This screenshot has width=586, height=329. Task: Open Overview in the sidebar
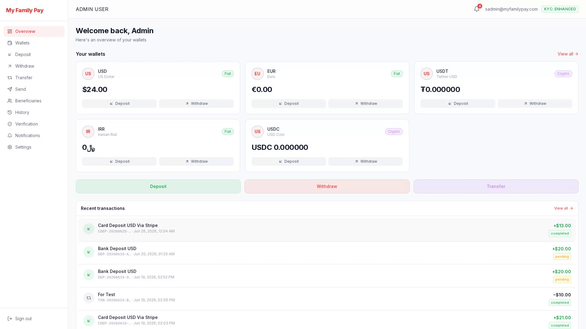coord(34,31)
